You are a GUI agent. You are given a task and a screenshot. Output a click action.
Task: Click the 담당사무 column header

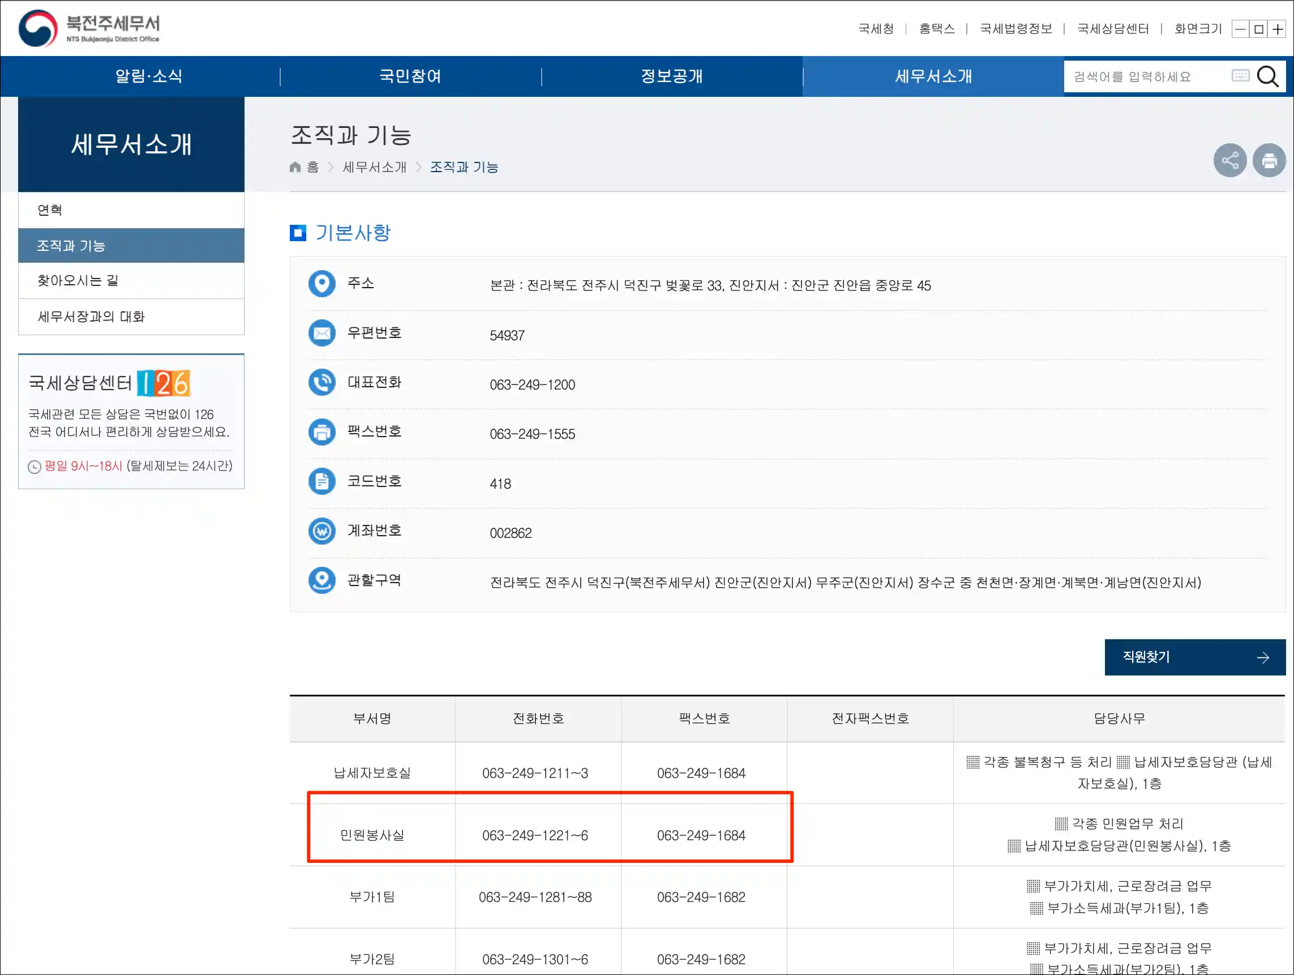pos(1119,719)
